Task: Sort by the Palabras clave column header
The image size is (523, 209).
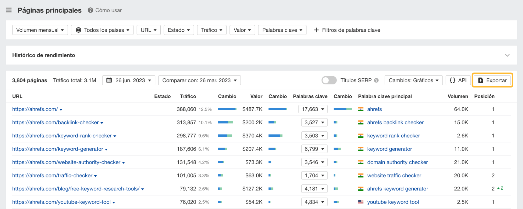Action: click(x=310, y=96)
